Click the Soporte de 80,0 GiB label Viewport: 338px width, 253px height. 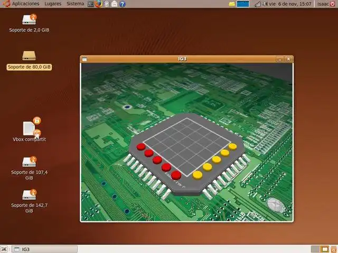pos(29,67)
